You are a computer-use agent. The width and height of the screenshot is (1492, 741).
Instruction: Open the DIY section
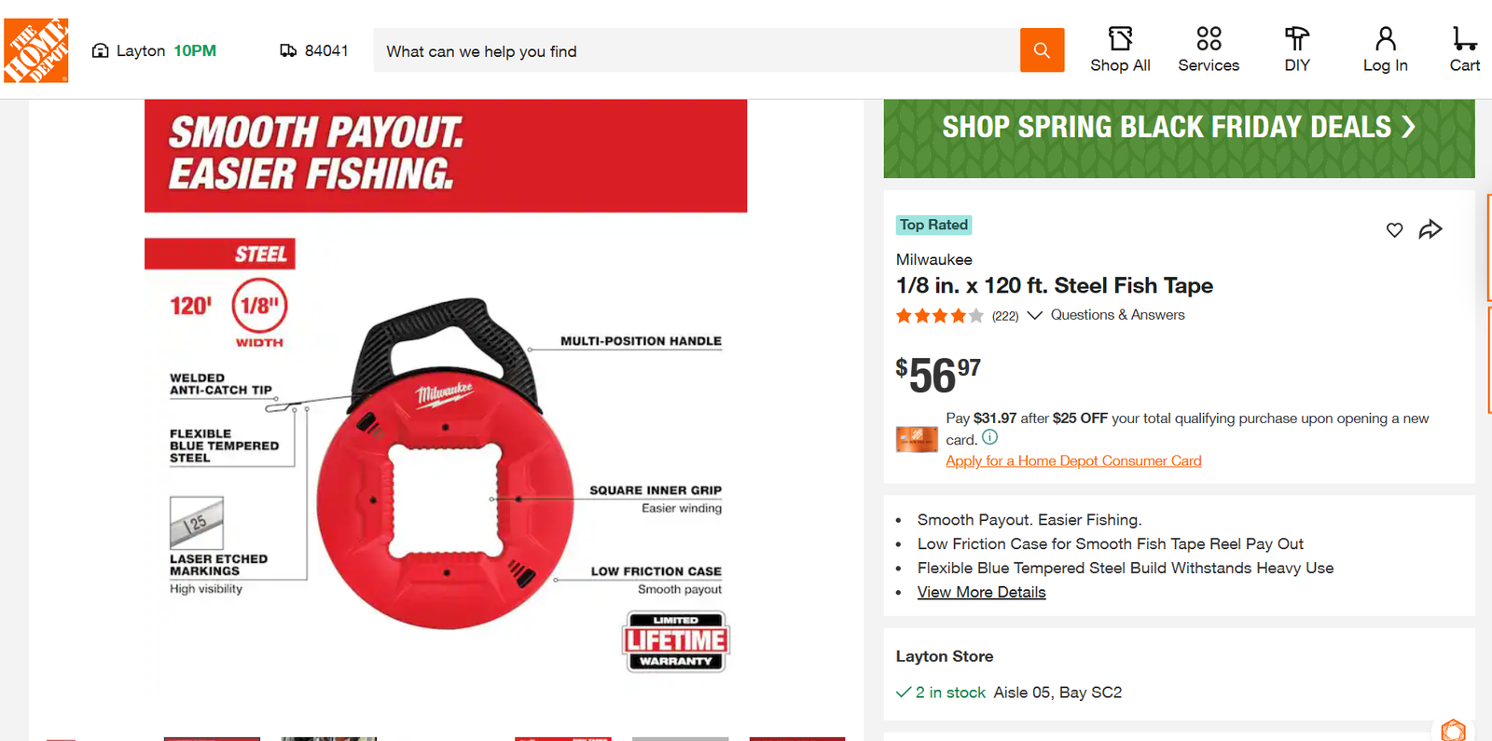pos(1297,50)
